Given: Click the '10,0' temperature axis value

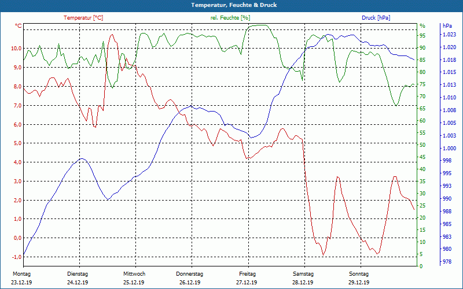Looking at the screenshot, I should [x=16, y=49].
